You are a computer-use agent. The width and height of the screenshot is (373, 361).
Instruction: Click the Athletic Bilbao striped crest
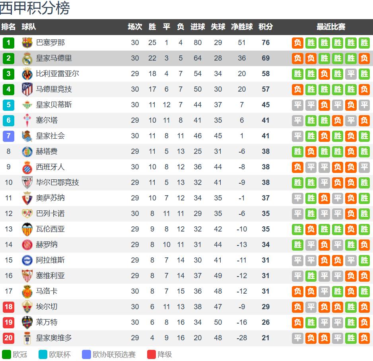(27, 182)
